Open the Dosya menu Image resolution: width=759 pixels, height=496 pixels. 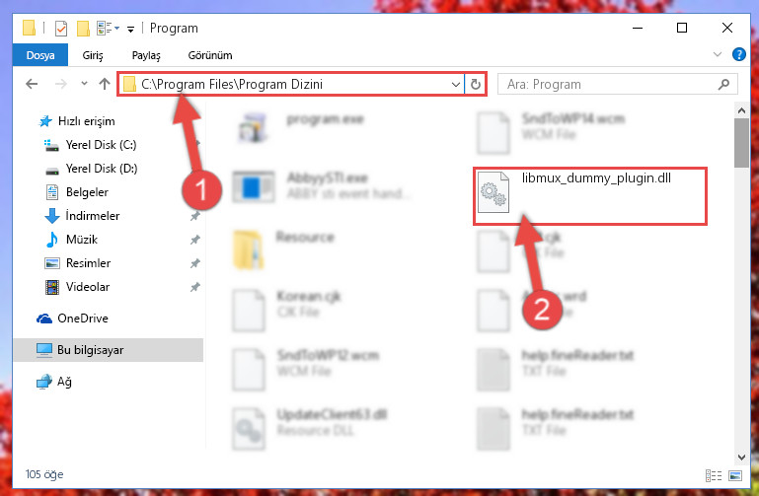point(40,55)
